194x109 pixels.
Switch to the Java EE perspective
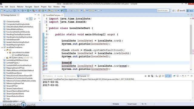coord(181,11)
